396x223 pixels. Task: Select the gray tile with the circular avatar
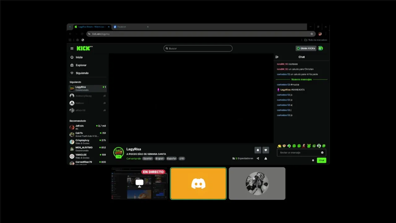[257, 183]
